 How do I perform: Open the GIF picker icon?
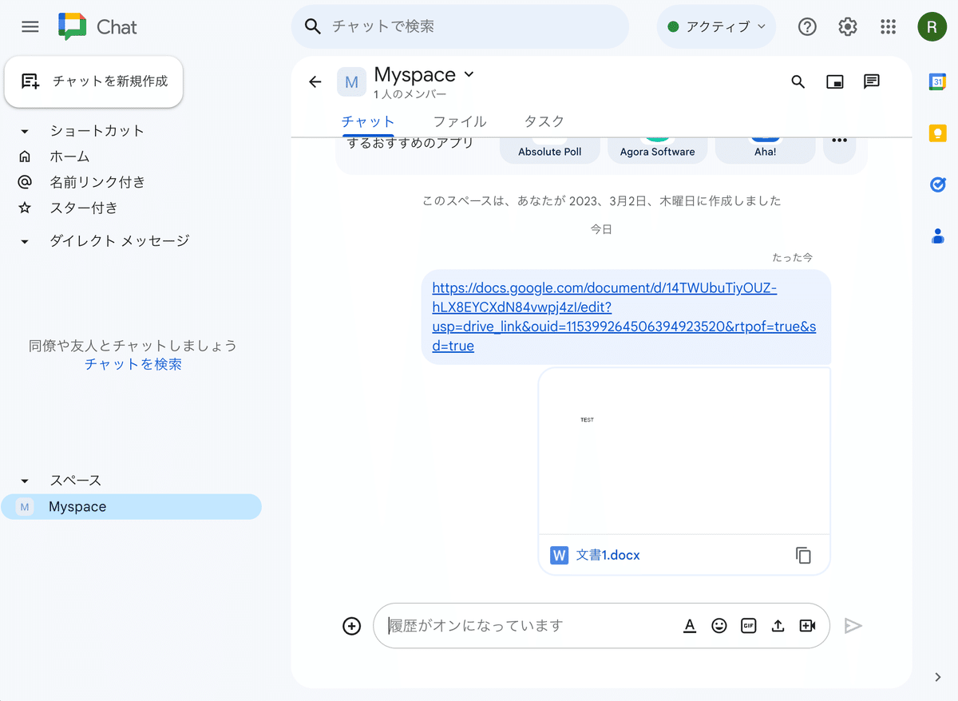click(749, 626)
